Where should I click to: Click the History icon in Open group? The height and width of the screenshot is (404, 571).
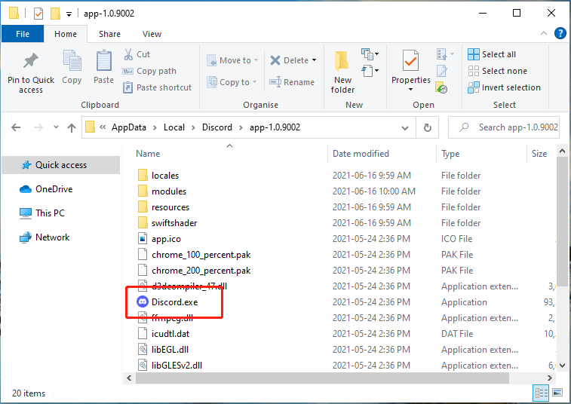click(441, 87)
